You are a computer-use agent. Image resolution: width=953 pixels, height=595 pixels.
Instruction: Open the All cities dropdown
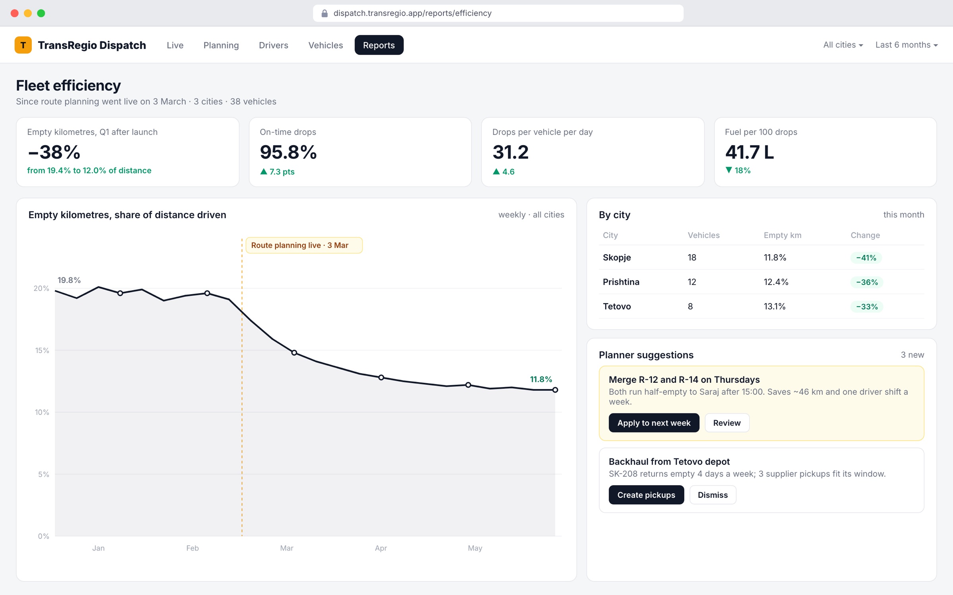(x=843, y=45)
